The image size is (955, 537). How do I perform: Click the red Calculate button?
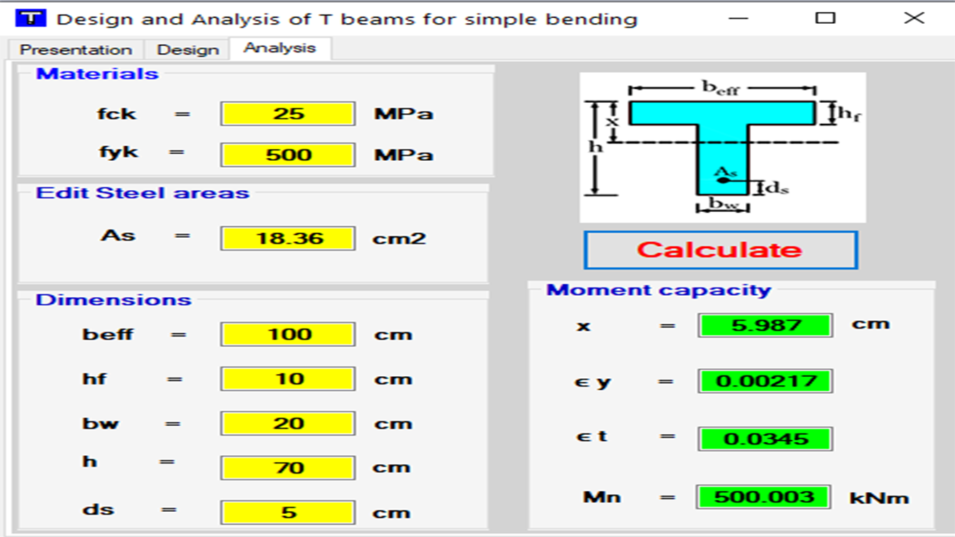click(720, 250)
